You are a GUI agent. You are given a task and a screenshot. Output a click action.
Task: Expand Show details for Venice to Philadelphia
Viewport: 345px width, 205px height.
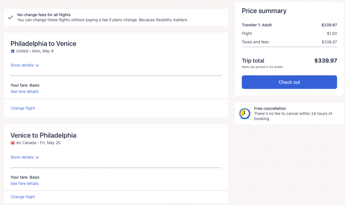[22, 157]
